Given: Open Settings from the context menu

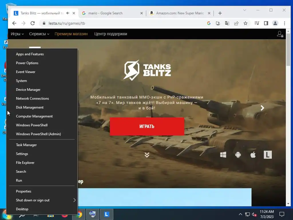Looking at the screenshot, I should pyautogui.click(x=42, y=154).
